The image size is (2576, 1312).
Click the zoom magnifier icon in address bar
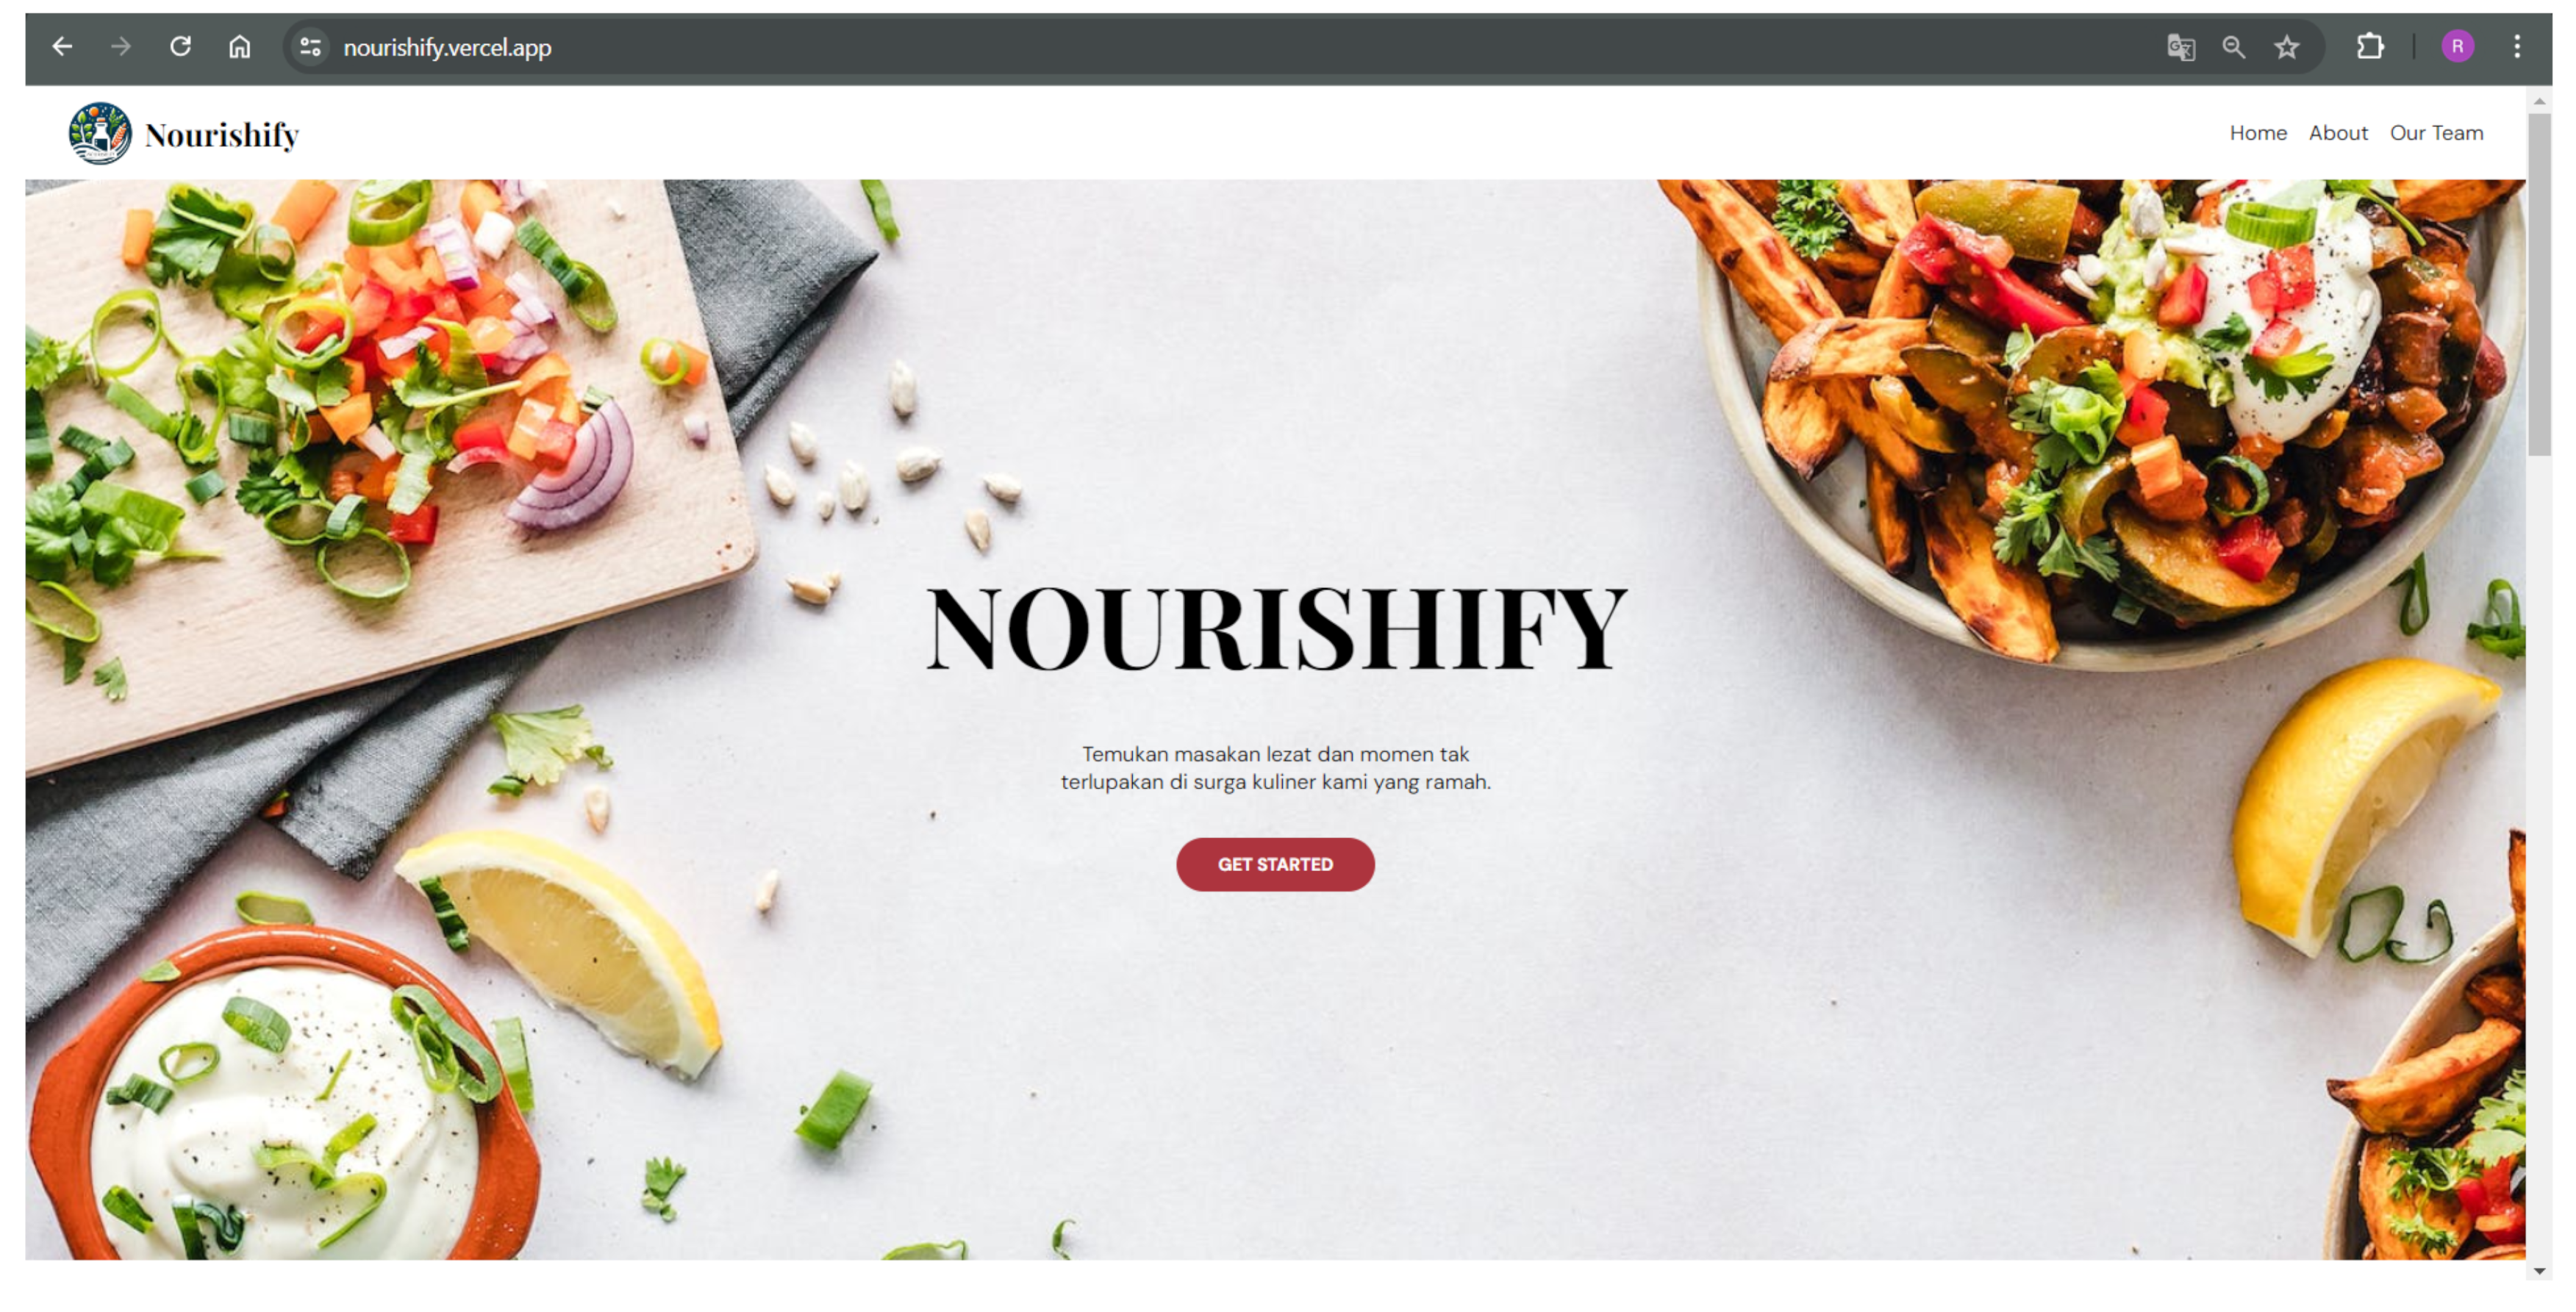[2233, 47]
